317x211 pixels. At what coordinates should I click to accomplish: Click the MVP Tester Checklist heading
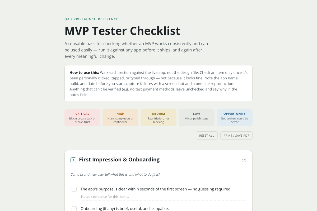(122, 31)
